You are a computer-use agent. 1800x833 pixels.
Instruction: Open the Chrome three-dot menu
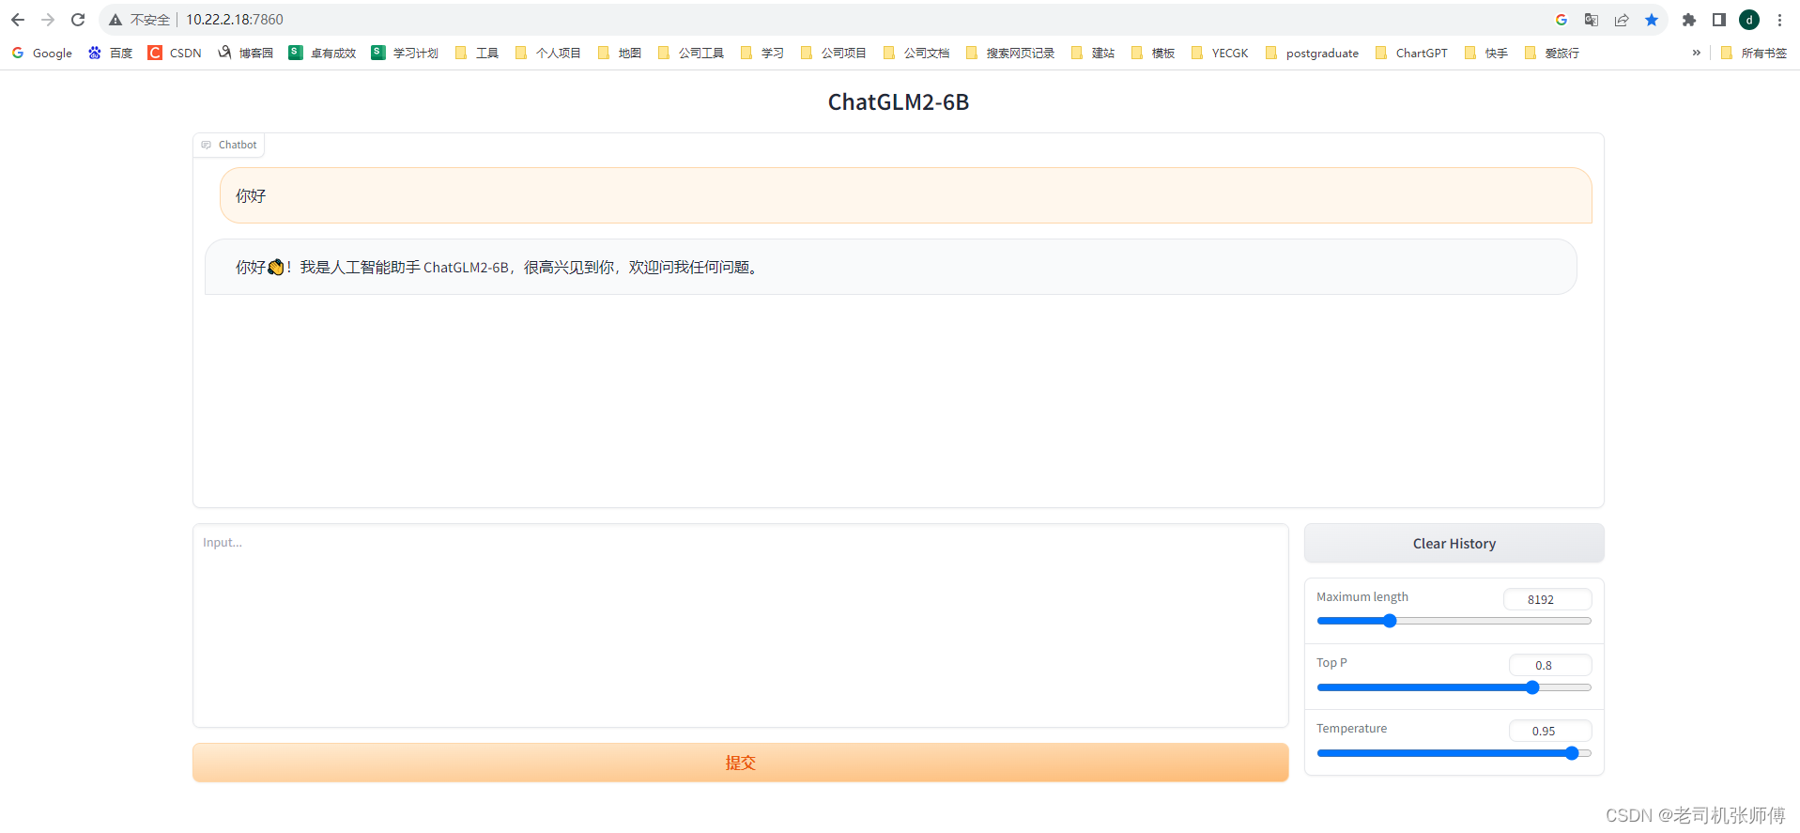pyautogui.click(x=1779, y=20)
